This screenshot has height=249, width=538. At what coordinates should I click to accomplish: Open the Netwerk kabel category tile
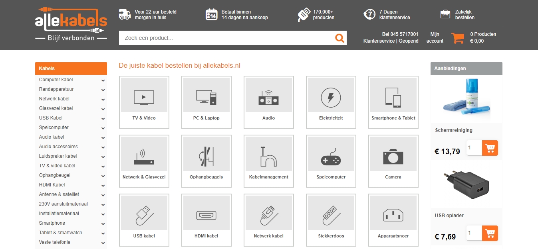click(x=269, y=220)
